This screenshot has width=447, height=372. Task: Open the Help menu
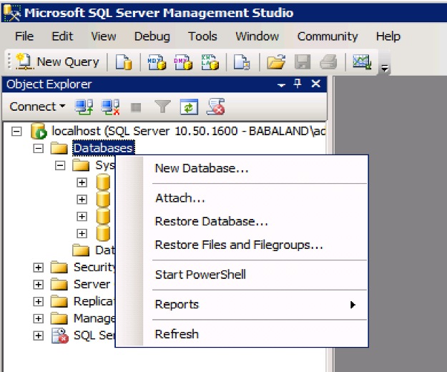point(388,36)
